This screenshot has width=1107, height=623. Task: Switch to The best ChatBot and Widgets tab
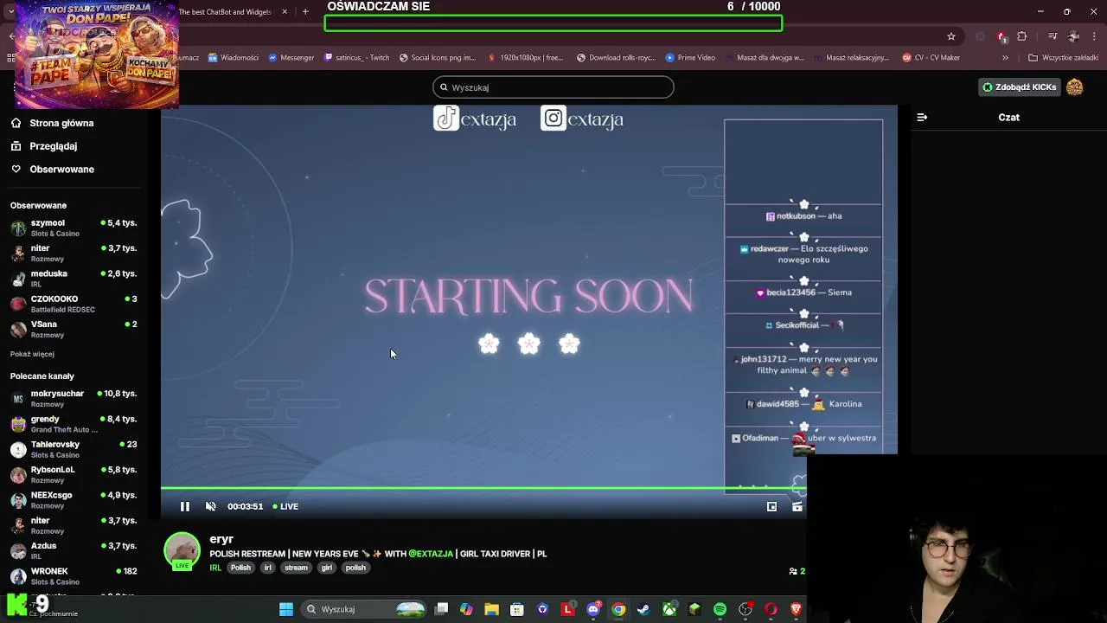pyautogui.click(x=225, y=12)
